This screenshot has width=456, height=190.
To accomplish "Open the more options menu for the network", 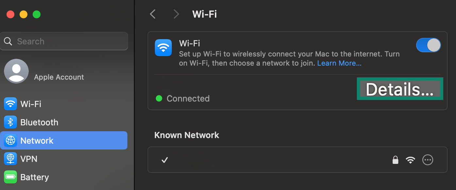I will [428, 160].
